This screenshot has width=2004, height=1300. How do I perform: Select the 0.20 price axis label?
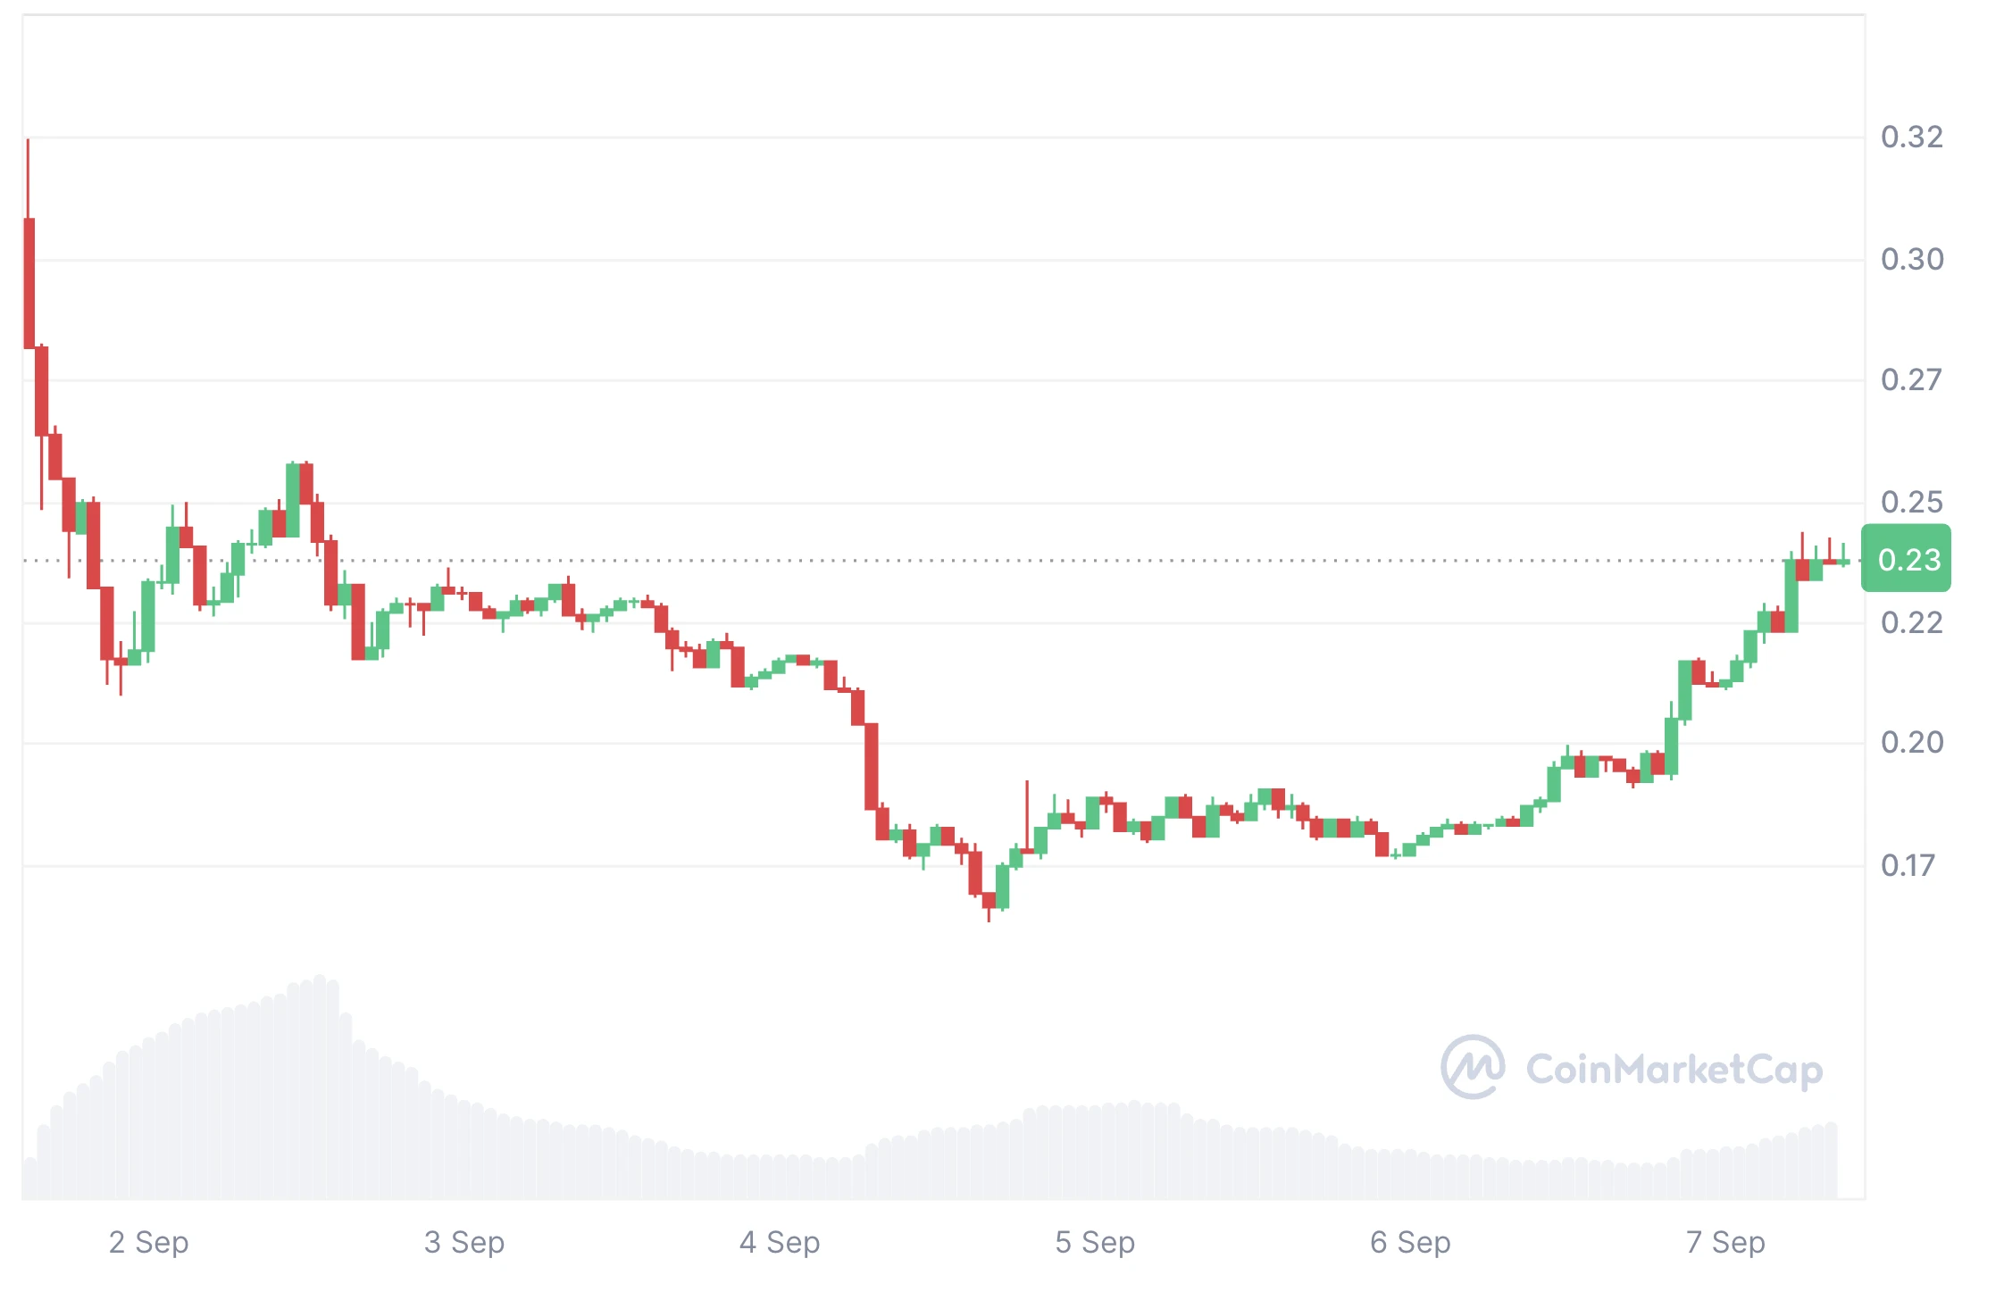1911,742
